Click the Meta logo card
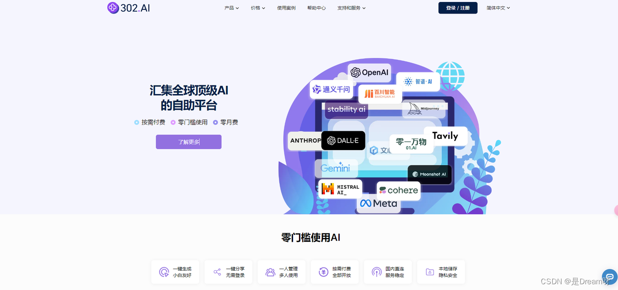 pos(379,204)
